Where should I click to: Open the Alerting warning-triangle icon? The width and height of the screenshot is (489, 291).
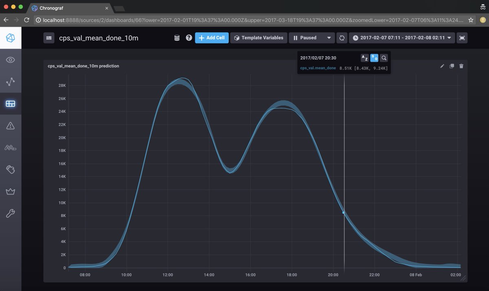click(x=11, y=126)
